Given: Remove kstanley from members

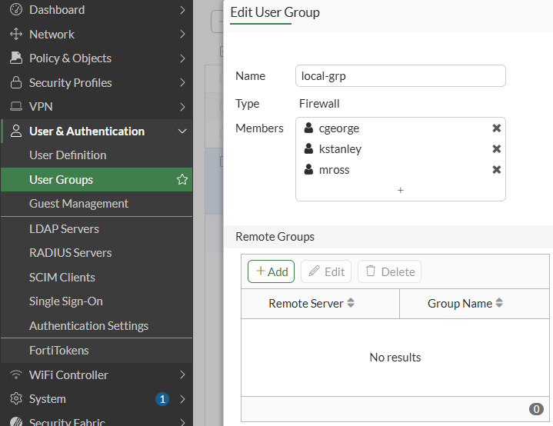Looking at the screenshot, I should (x=497, y=149).
